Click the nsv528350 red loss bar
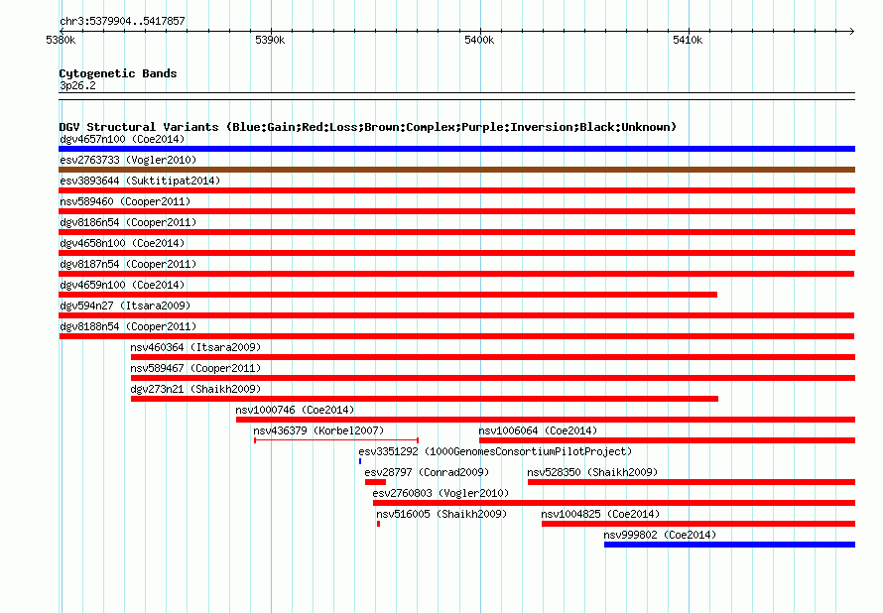The height and width of the screenshot is (613, 883). 692,482
